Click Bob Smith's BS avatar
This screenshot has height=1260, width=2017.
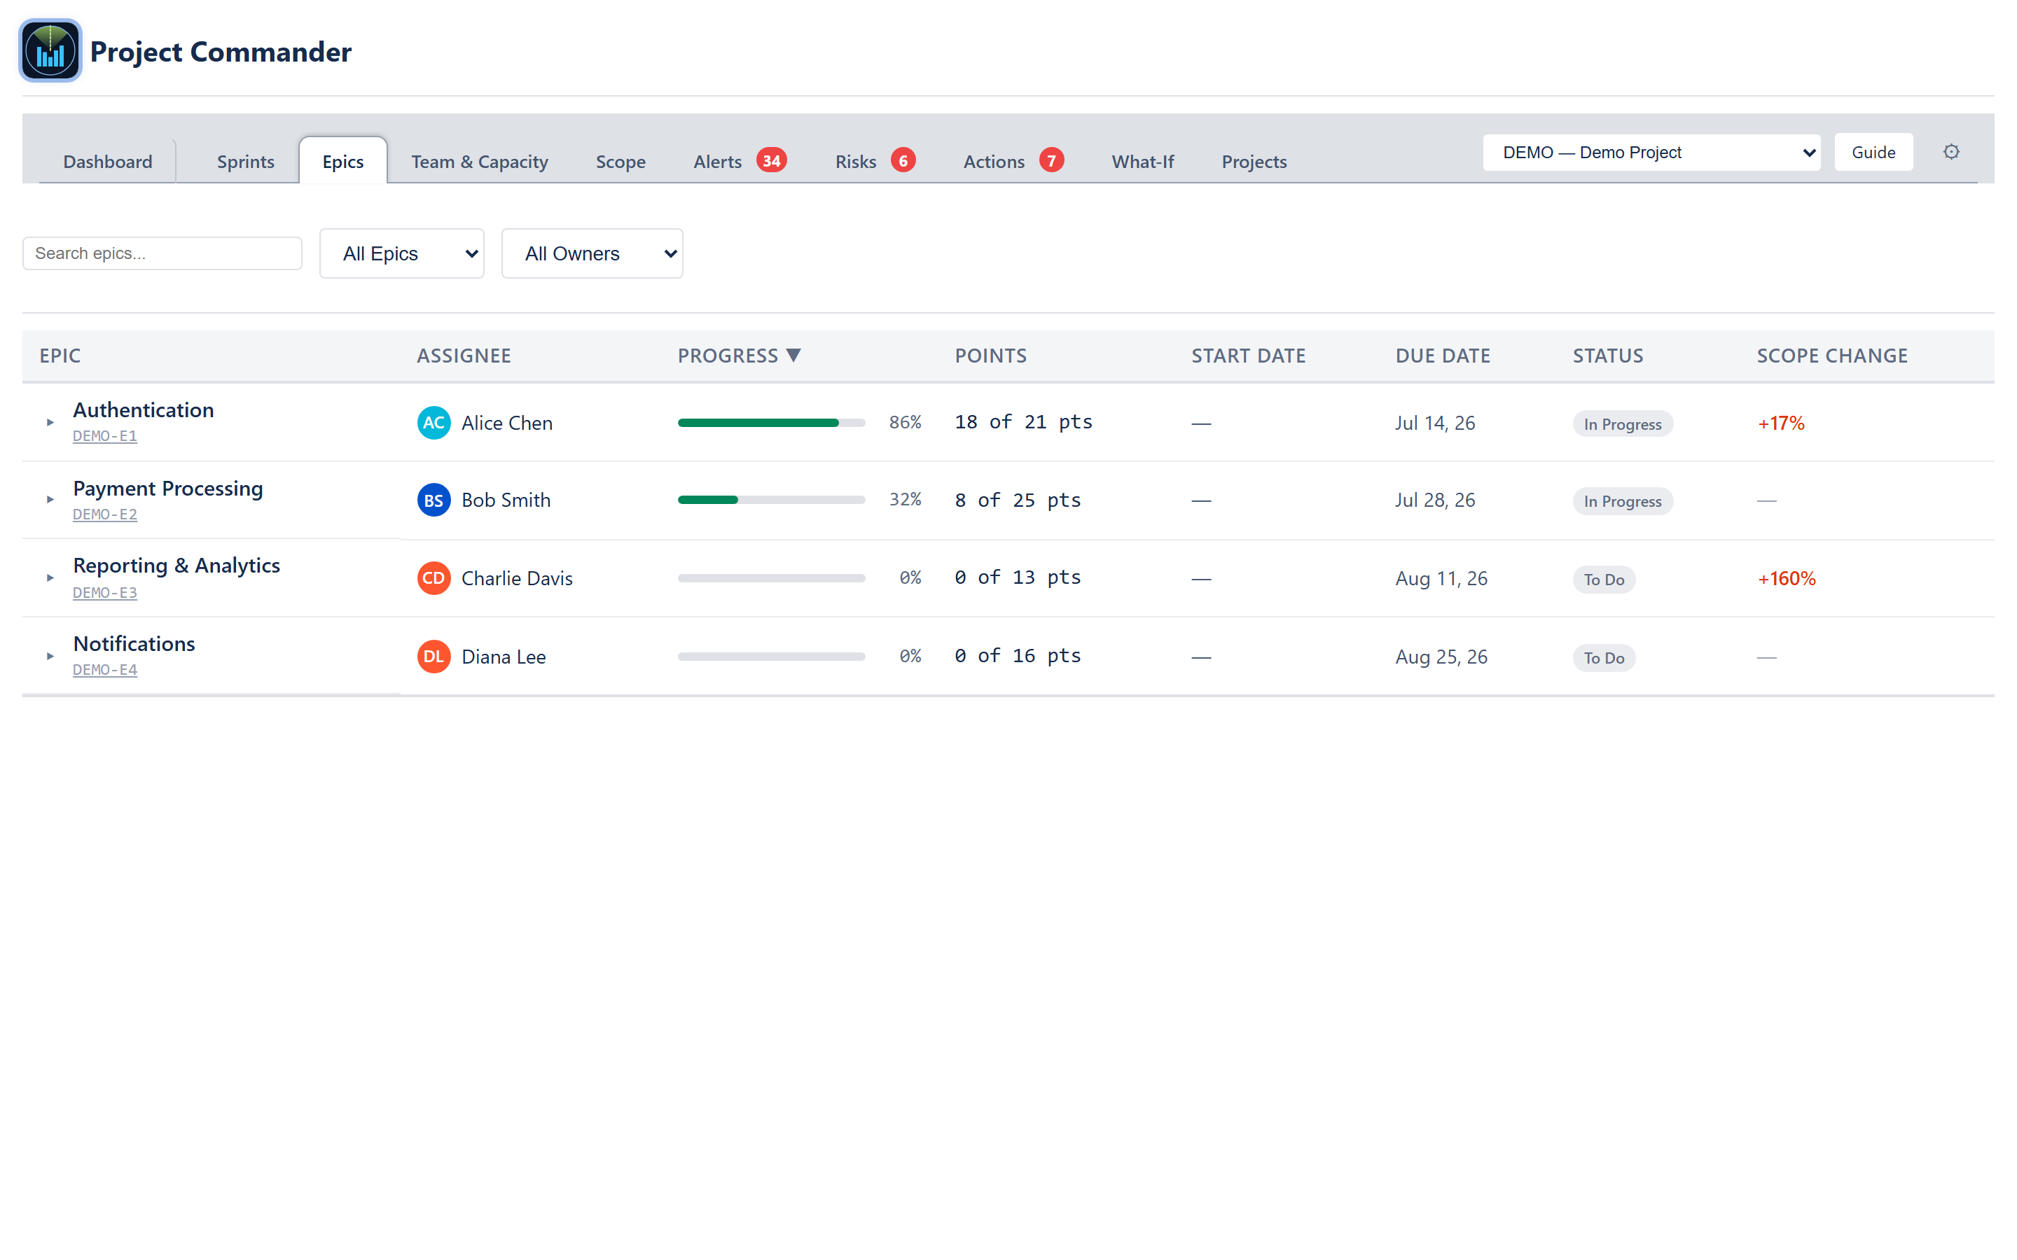point(434,500)
